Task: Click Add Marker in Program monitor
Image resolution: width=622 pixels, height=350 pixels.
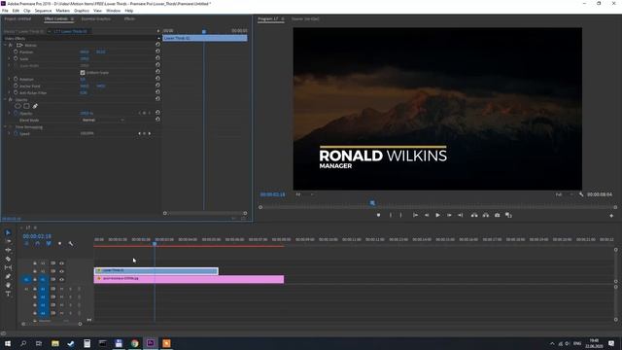Action: pos(378,215)
